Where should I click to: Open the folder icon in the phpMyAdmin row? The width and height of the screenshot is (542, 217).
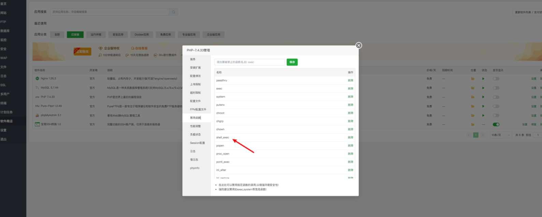click(x=472, y=115)
